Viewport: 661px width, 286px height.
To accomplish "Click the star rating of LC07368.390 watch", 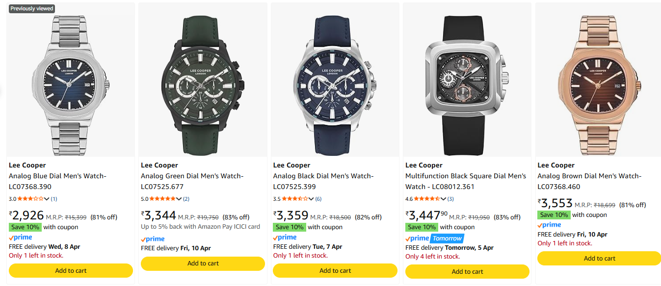I will 30,199.
